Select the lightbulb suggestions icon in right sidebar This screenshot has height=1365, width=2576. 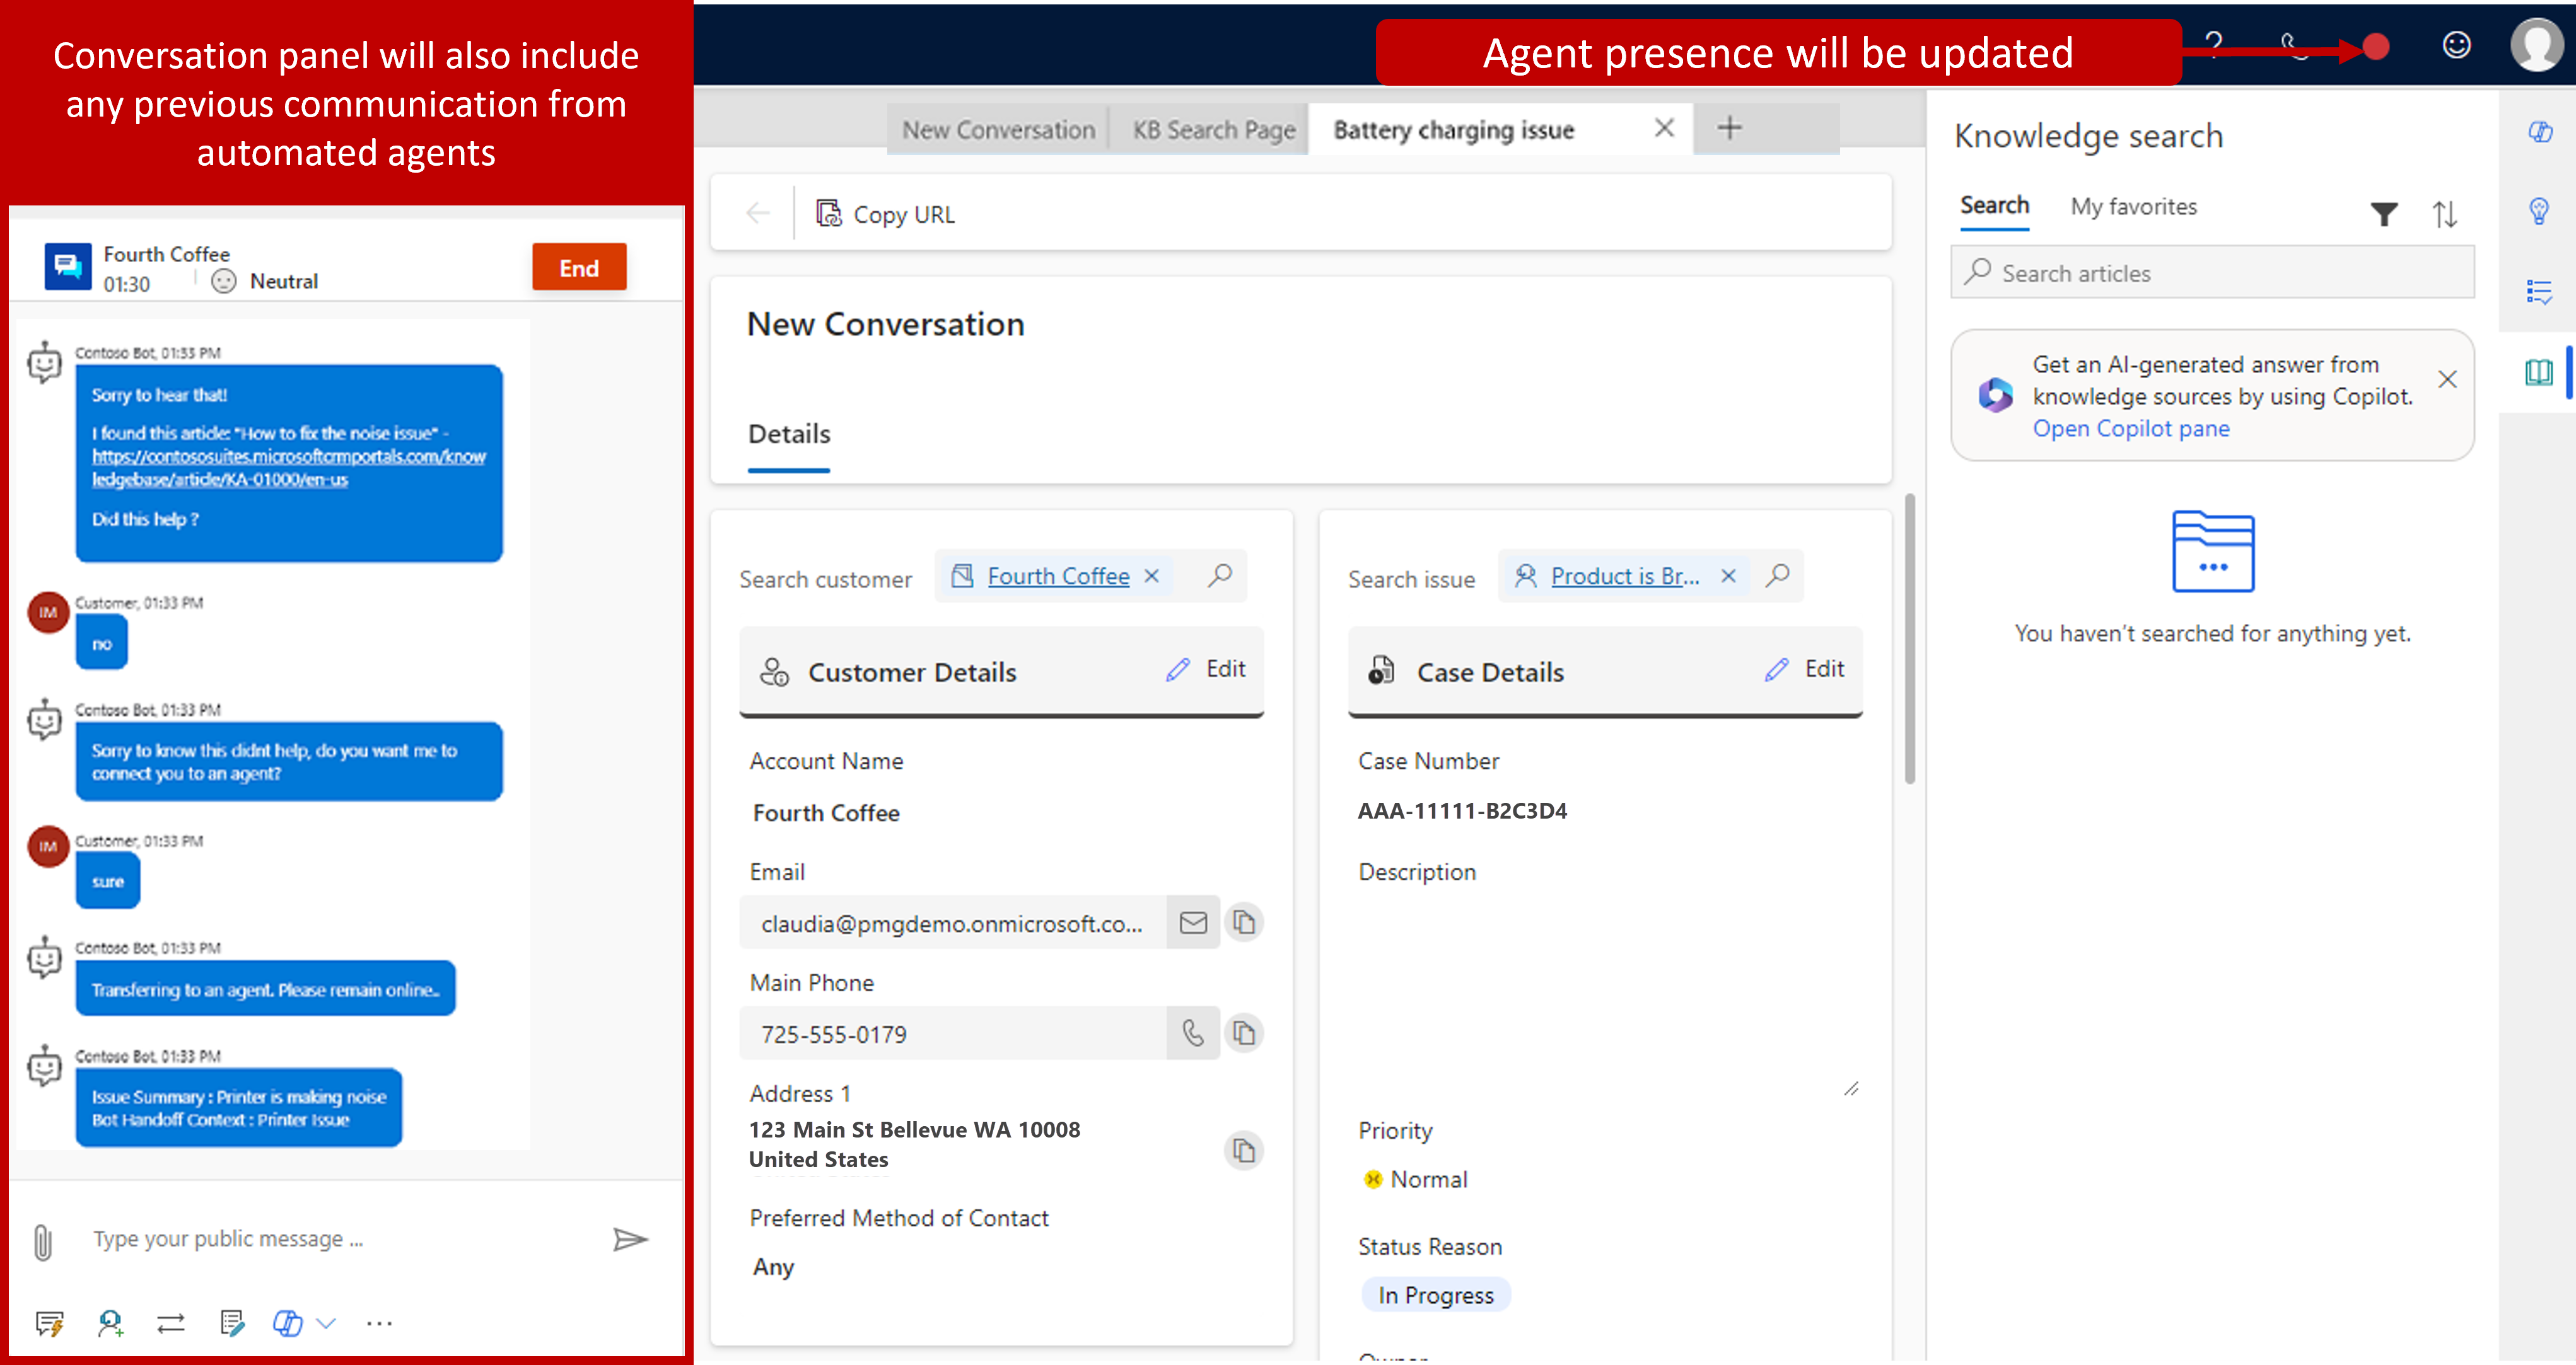tap(2540, 211)
